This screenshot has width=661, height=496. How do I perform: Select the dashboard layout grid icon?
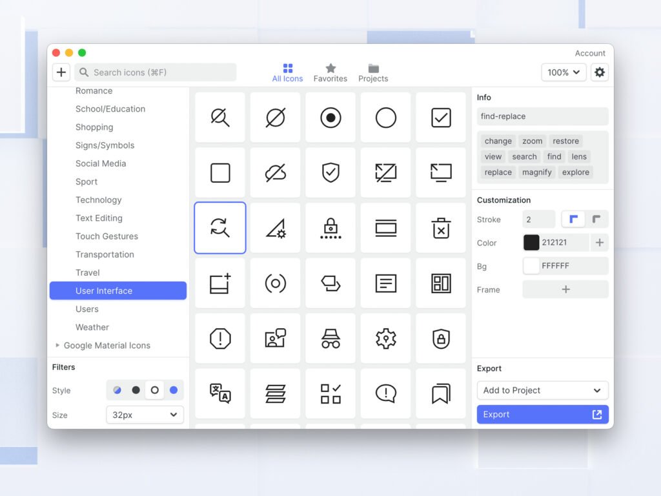pos(440,283)
